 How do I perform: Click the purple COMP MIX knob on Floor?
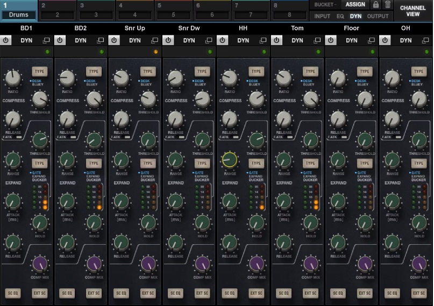[x=365, y=264]
